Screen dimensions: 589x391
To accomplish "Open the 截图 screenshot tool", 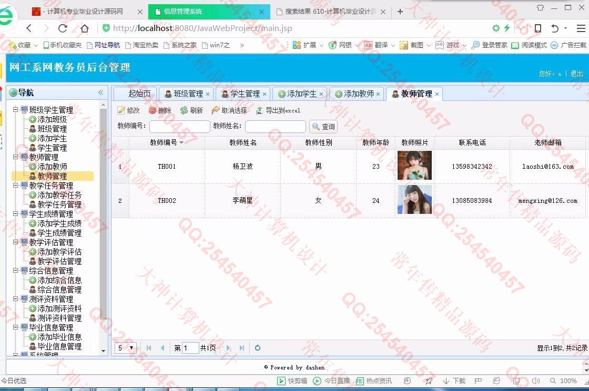I will click(x=412, y=45).
